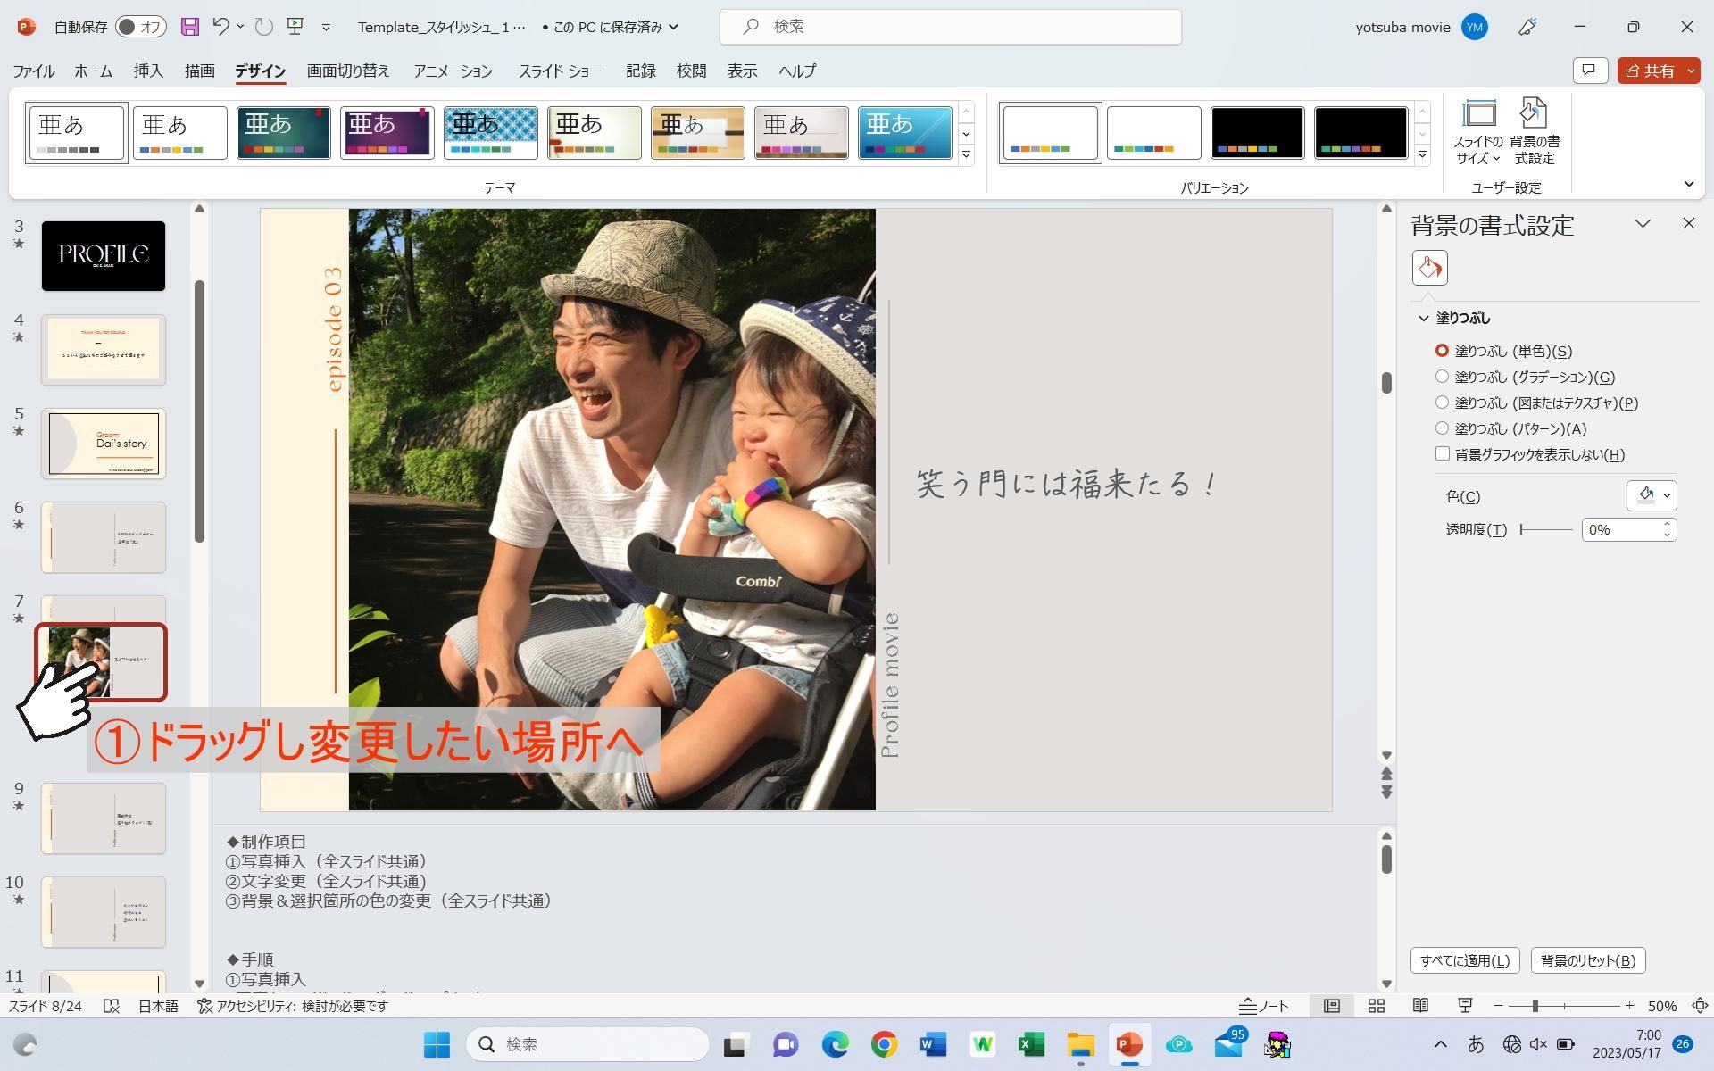
Task: Open the comments icon in the ribbon header
Action: click(1590, 71)
